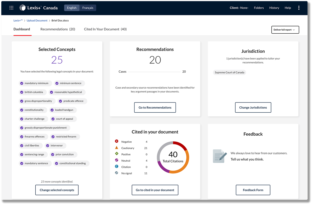Screen dimensions: 312x204
Task: Click the Go to Recommendations button
Action: coord(155,107)
